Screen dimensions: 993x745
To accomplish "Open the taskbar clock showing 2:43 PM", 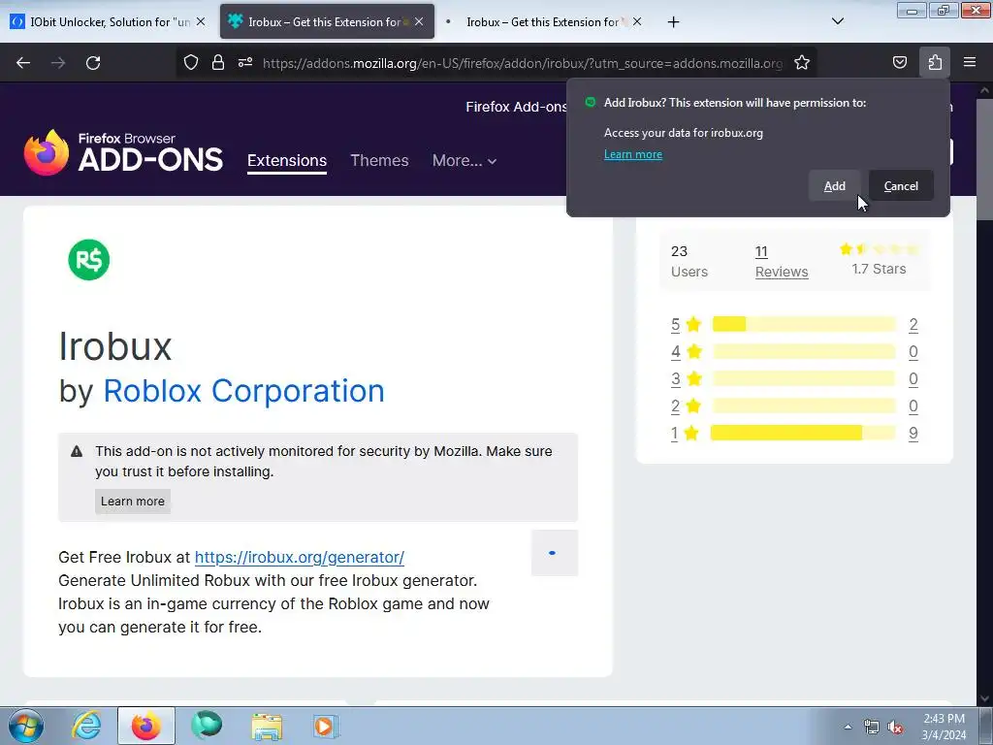I will click(944, 727).
